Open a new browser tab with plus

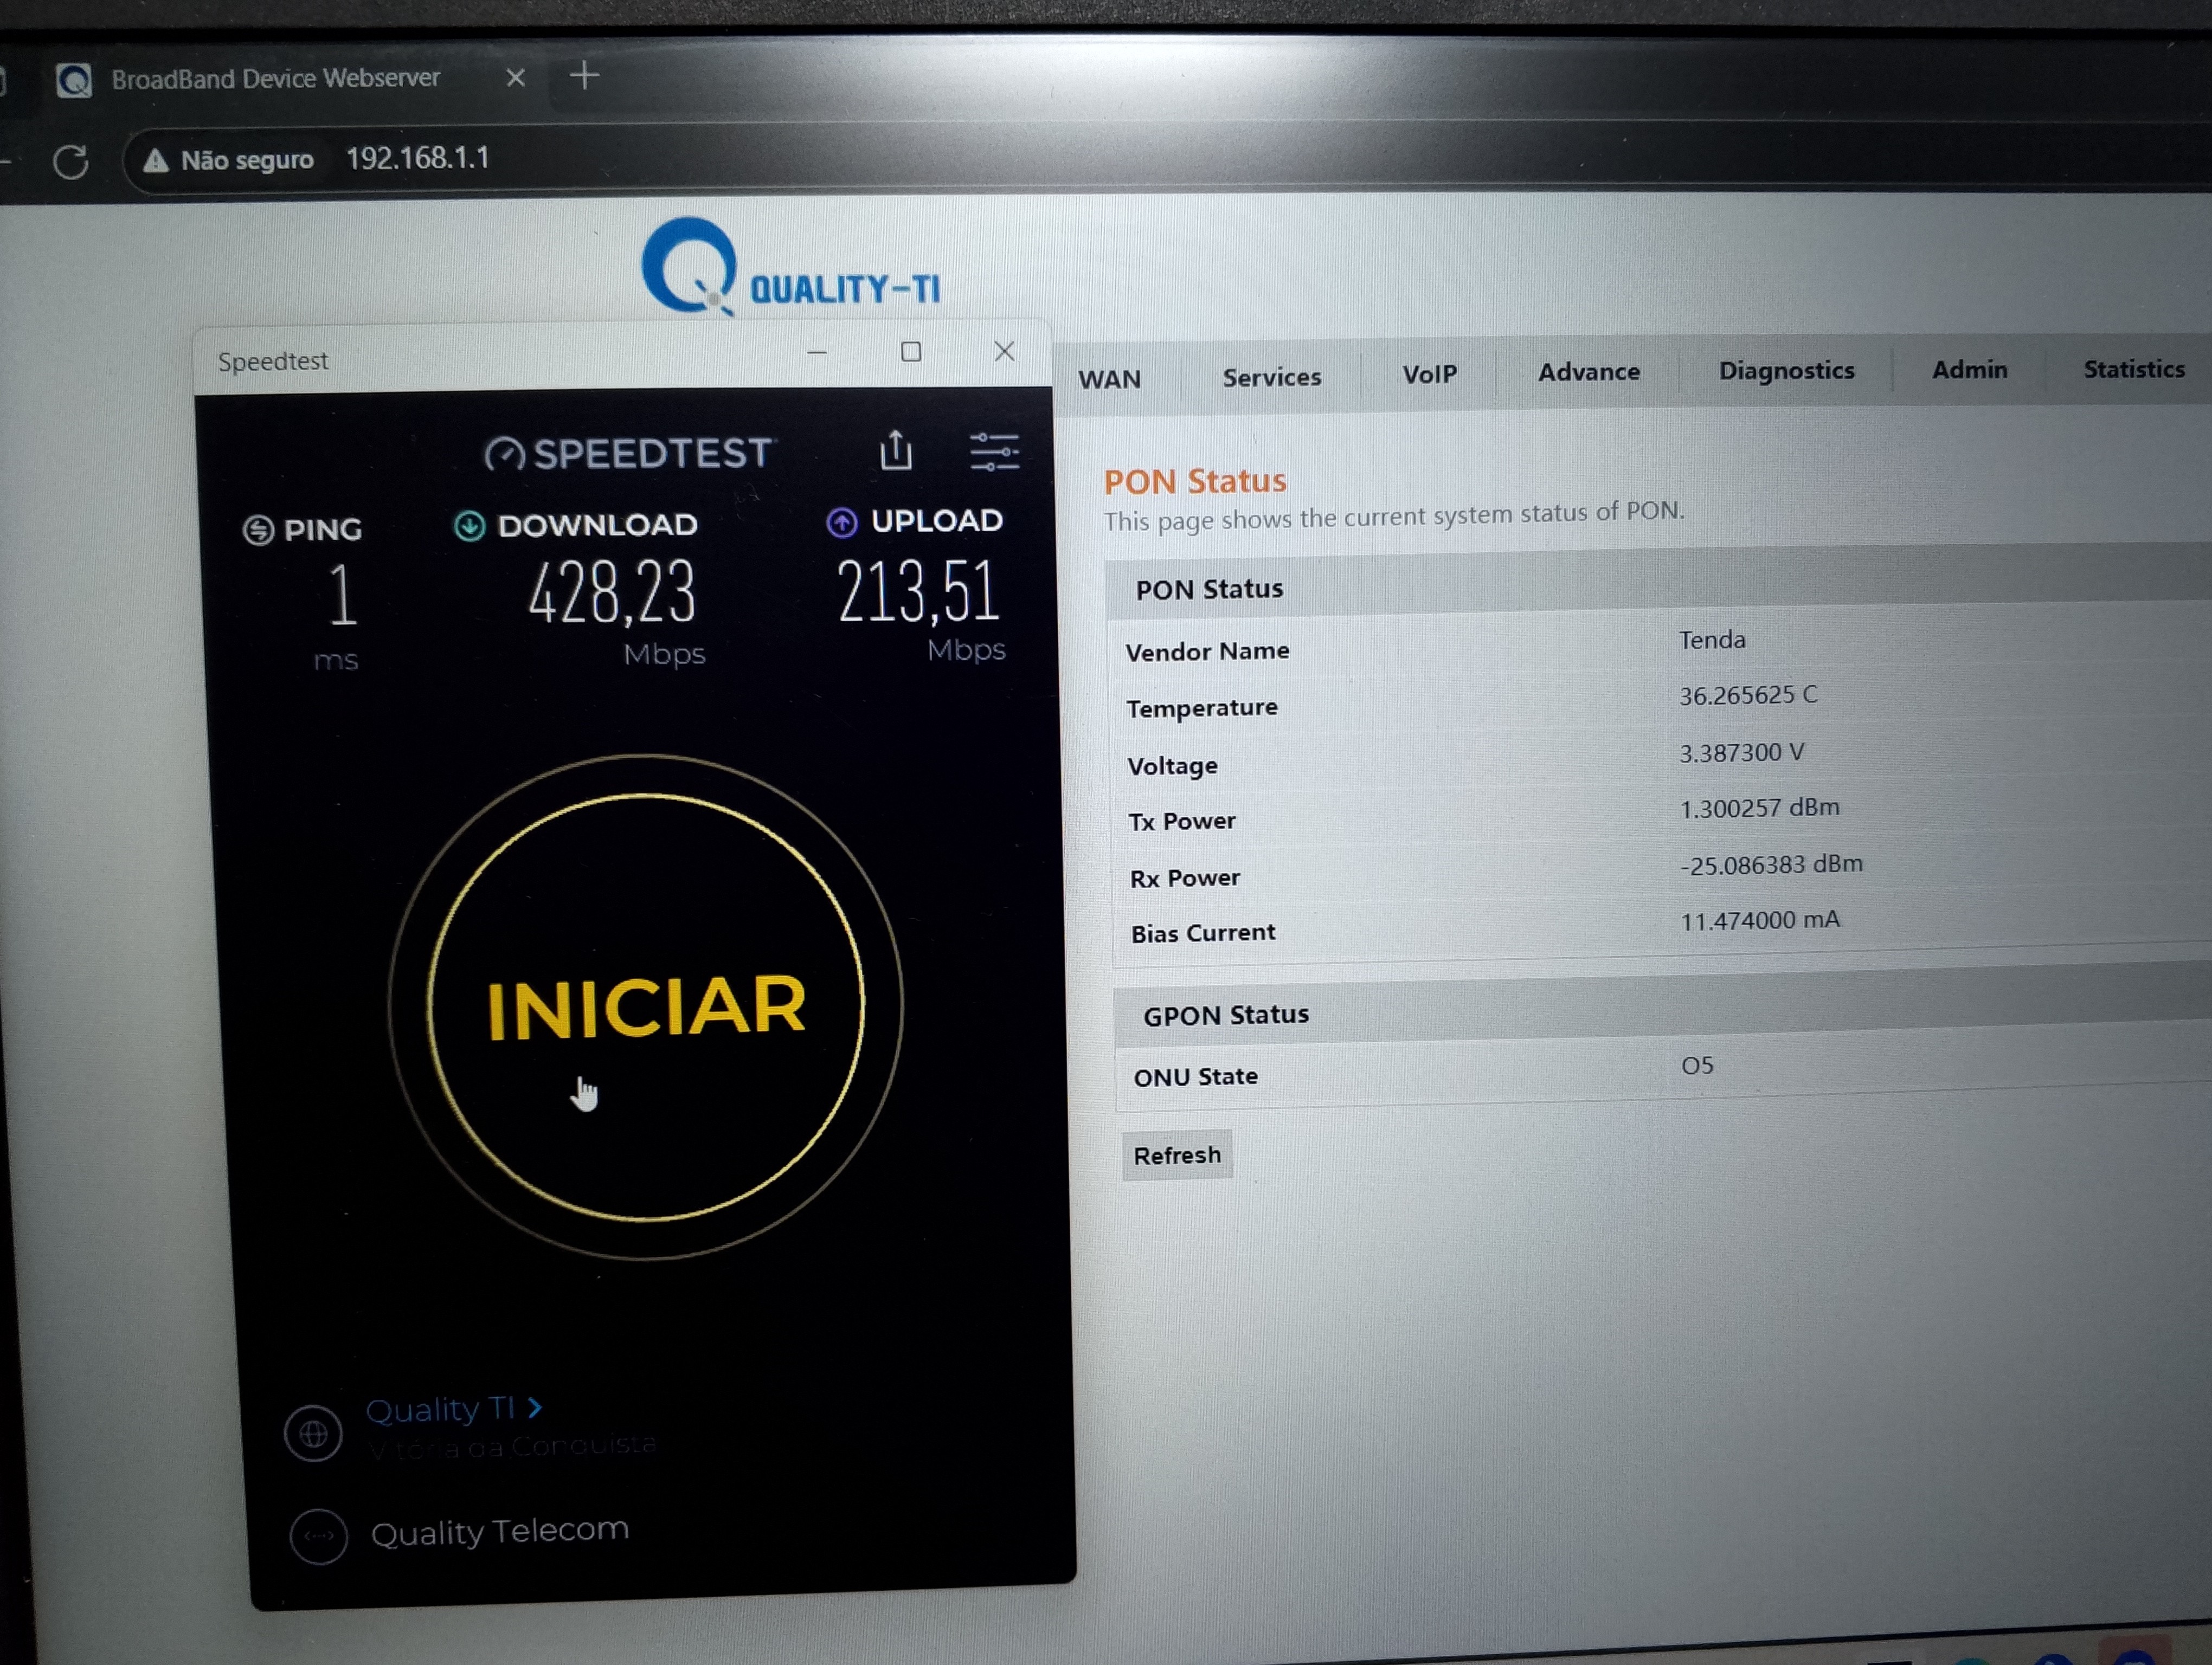pos(585,75)
